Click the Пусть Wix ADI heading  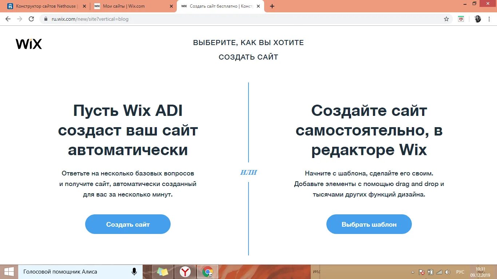point(128,130)
